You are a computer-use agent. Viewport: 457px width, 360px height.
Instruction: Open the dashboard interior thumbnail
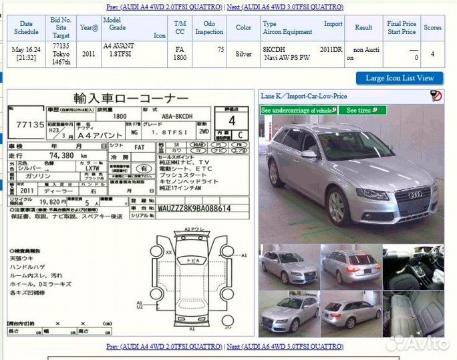tap(414, 267)
